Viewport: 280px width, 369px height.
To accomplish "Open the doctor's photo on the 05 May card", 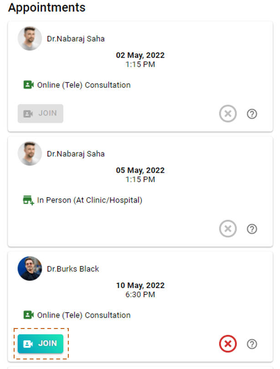I will 30,154.
